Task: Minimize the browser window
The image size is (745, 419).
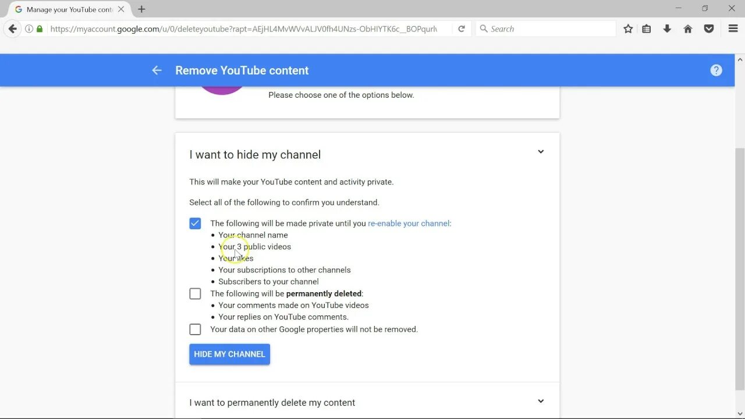Action: [x=679, y=8]
